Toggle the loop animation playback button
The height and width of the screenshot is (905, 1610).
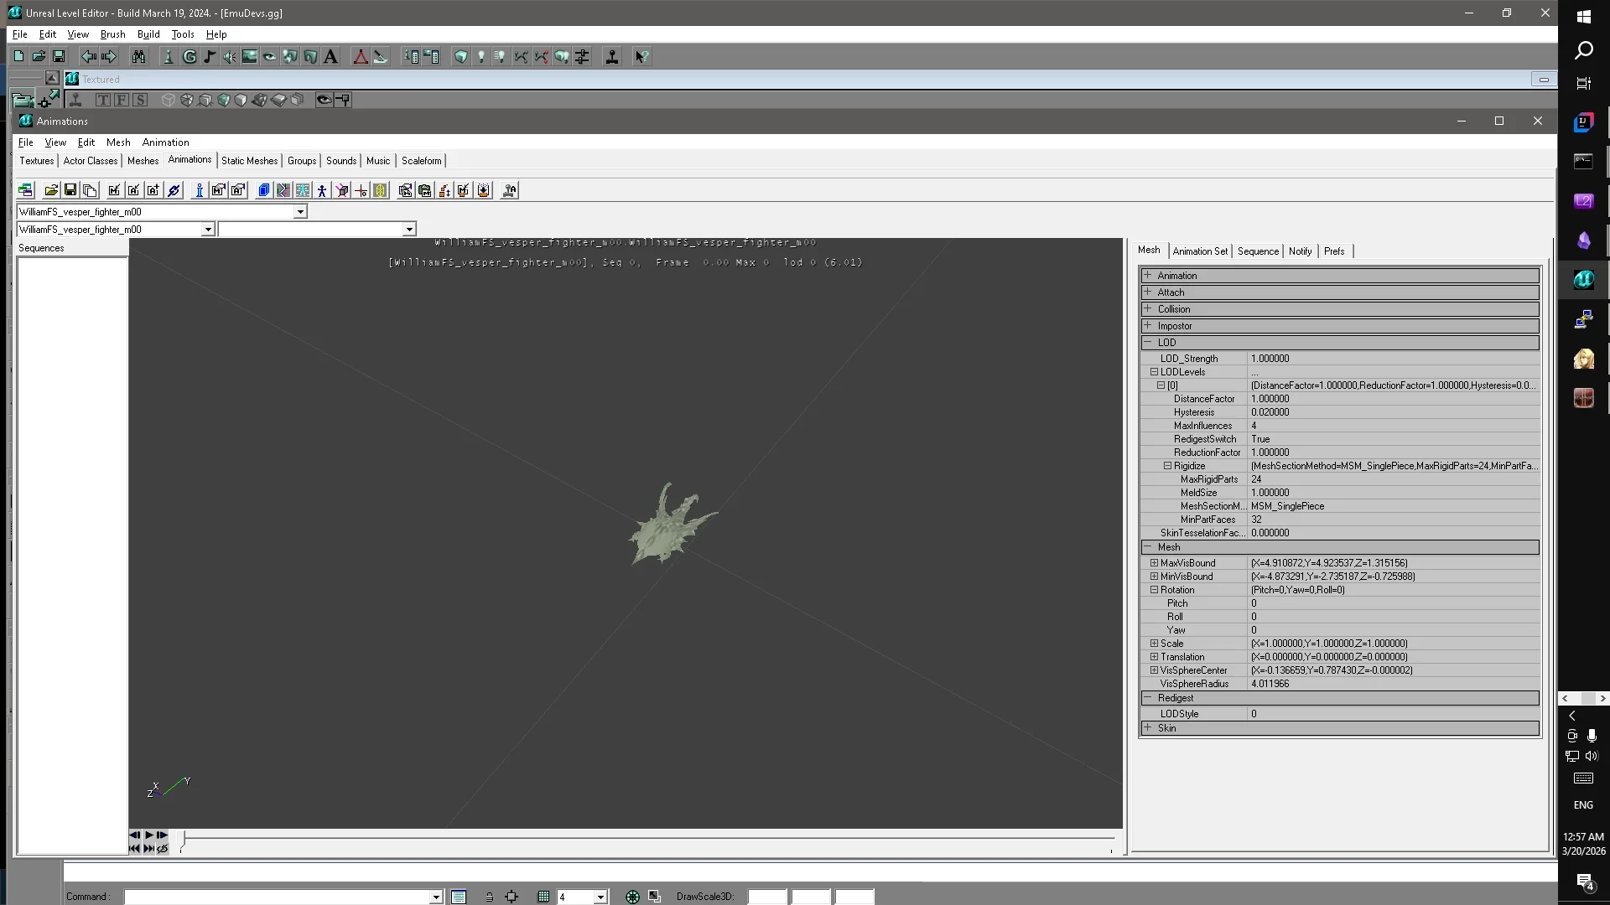[x=163, y=849]
